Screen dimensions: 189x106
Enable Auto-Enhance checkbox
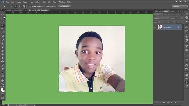pyautogui.click(x=45, y=6)
